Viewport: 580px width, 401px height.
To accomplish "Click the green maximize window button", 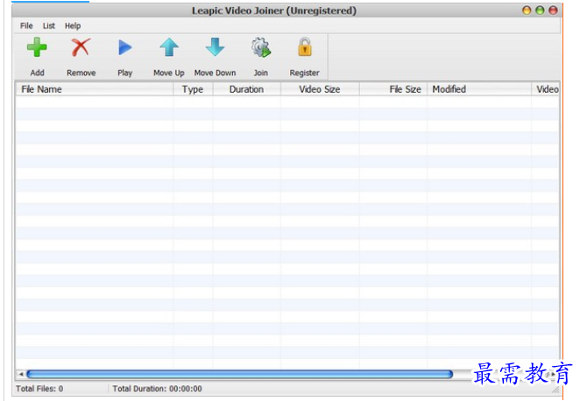I will coord(540,11).
